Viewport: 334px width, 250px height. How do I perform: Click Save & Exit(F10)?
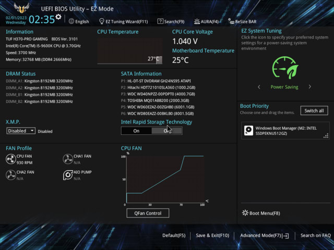212,235
